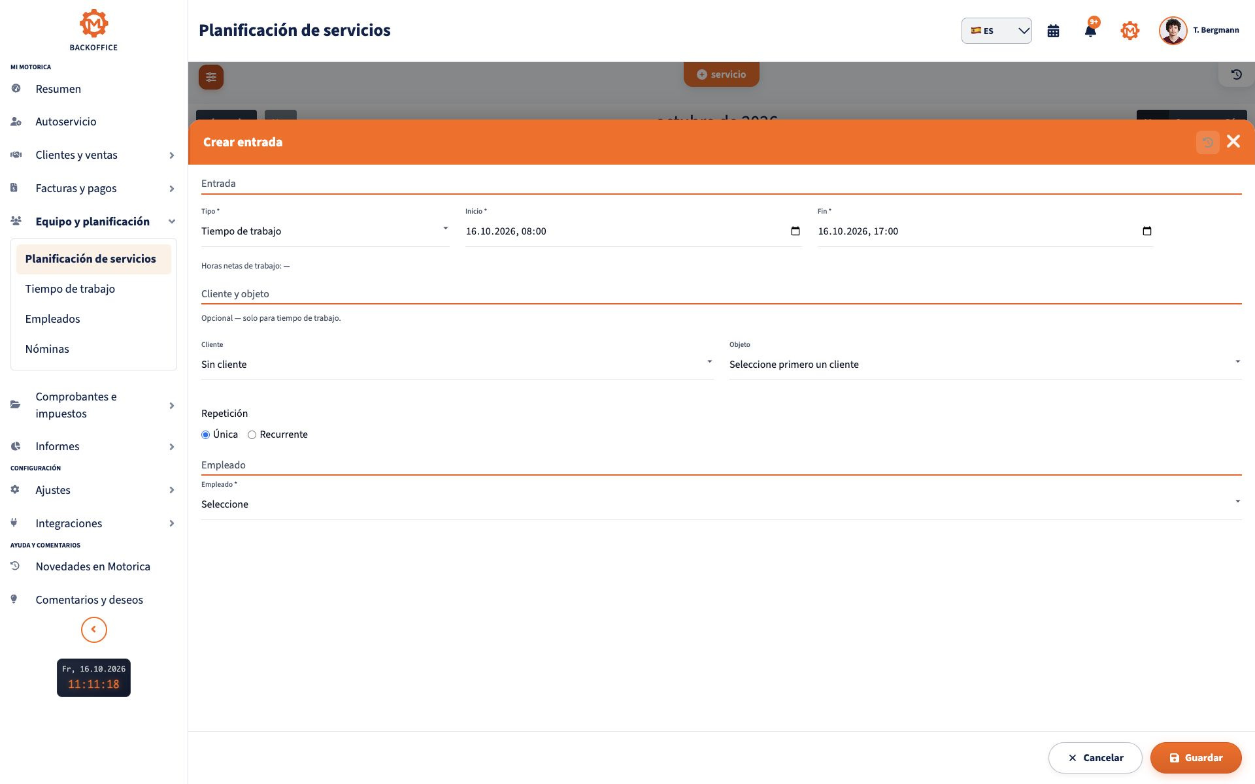This screenshot has height=784, width=1255.
Task: Click the Autoservicio sidebar icon
Action: coord(16,122)
